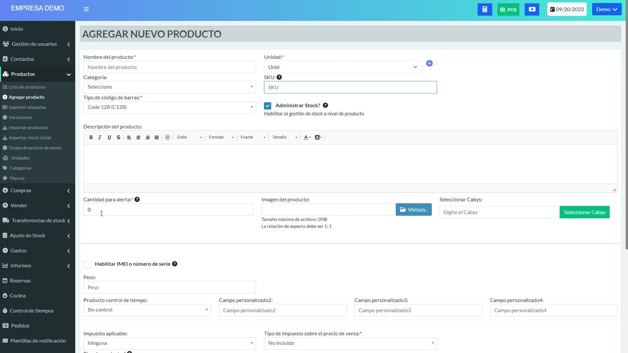Open Plantillas de notificación in sidebar

(37, 341)
